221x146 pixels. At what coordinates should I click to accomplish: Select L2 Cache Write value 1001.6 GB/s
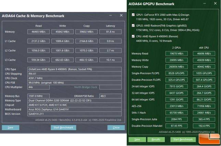tap(62, 51)
